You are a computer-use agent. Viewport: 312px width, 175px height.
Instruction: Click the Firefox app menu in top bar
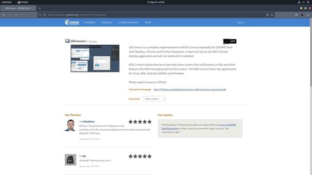click(23, 2)
